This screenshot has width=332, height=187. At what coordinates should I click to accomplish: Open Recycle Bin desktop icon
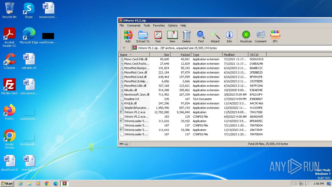(9, 10)
